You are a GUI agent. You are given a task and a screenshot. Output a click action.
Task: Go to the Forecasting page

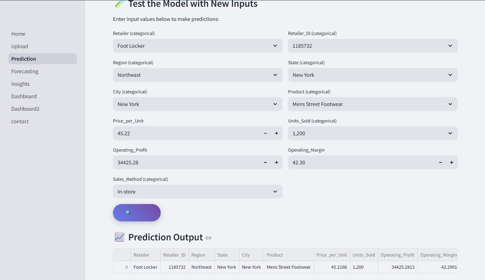pos(25,71)
